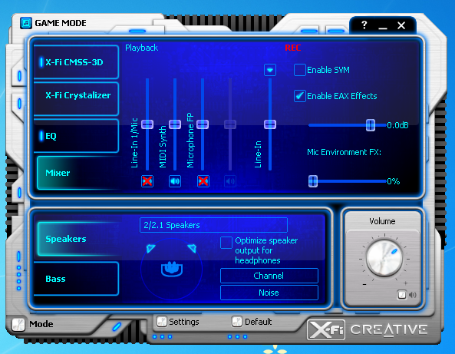The image size is (455, 354).
Task: Check Optimize speaker output for headphones
Action: tap(226, 243)
